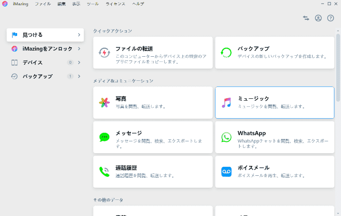Click the help question mark icon
Viewport: 341px width, 216px height.
tap(331, 18)
